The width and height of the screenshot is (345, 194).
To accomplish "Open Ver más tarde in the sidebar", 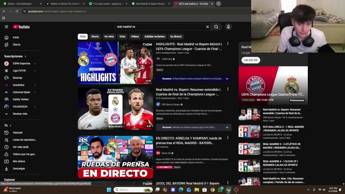I will click(x=20, y=147).
